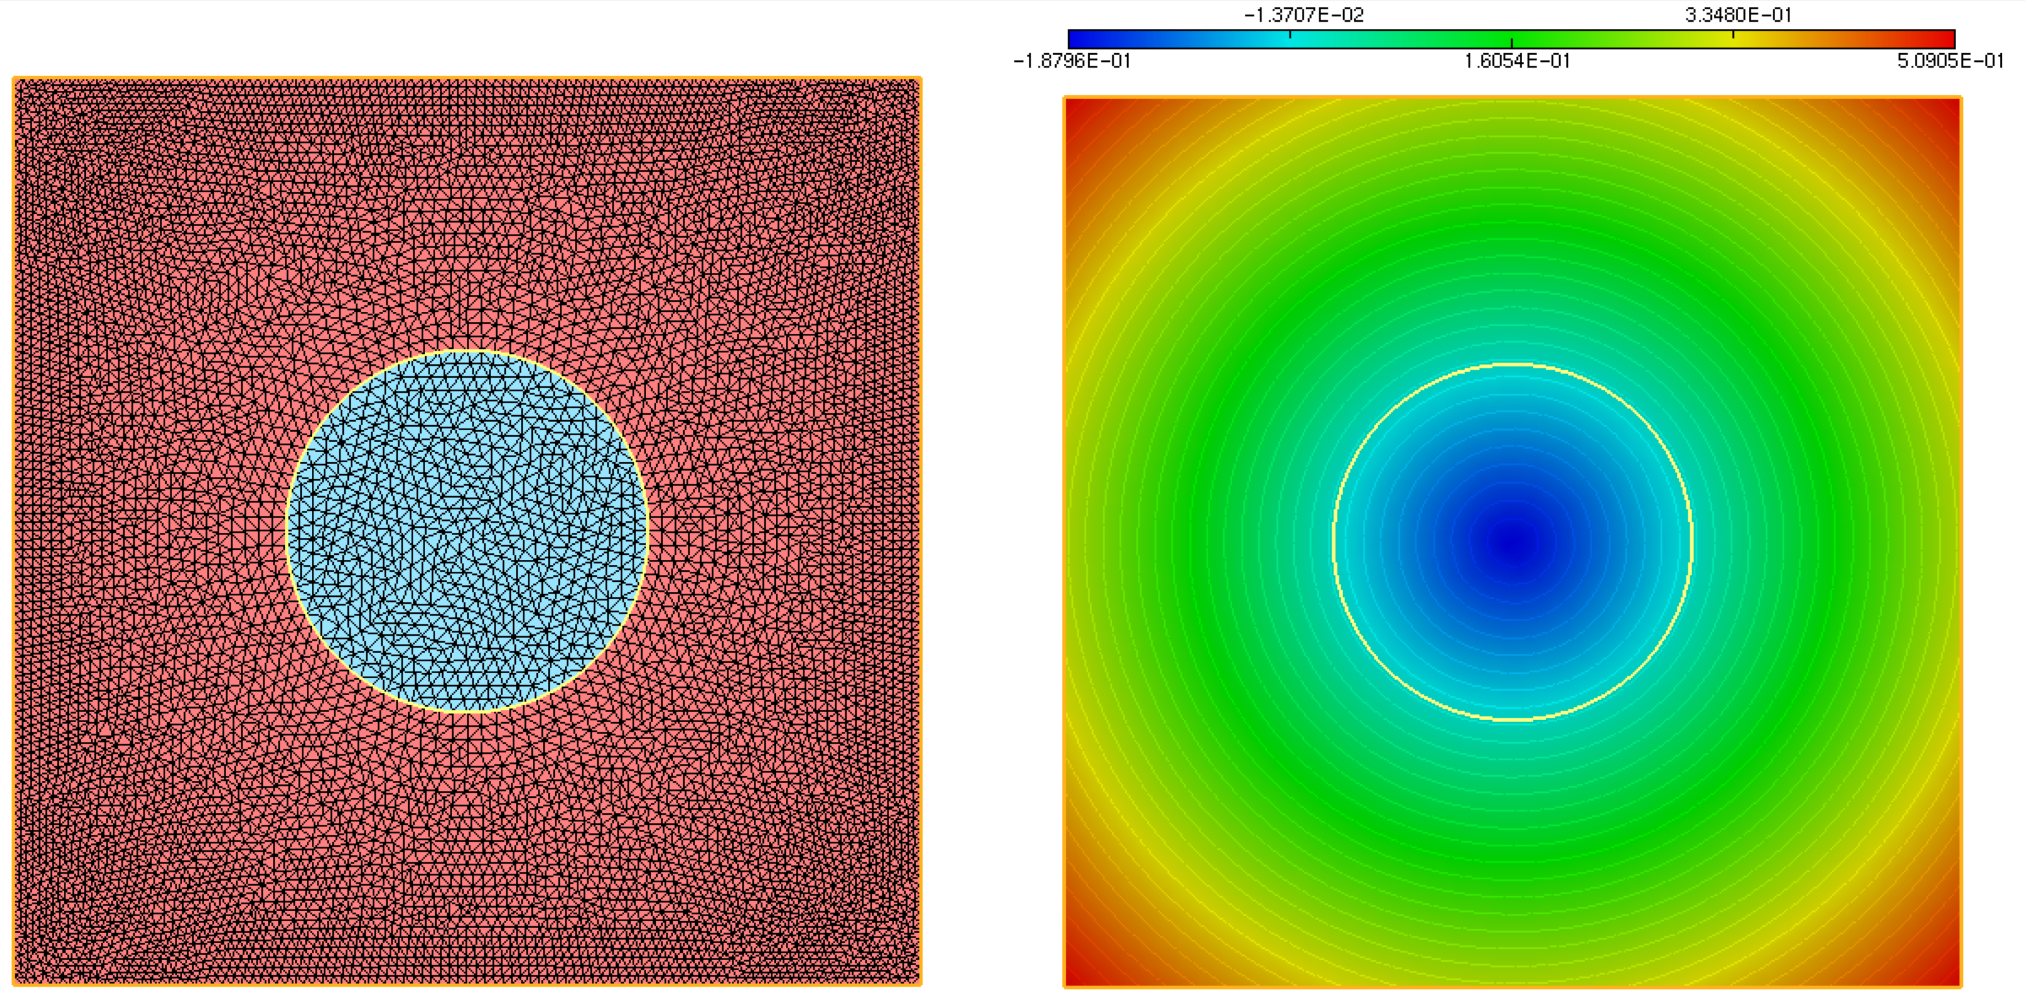Click inside the light blue circular mesh region
This screenshot has width=2025, height=1002.
pyautogui.click(x=467, y=532)
